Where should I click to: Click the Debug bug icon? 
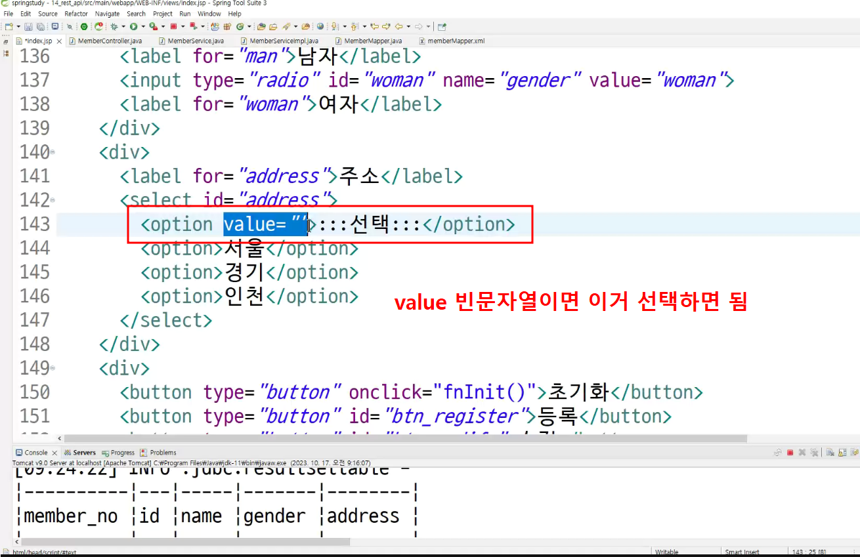click(x=113, y=27)
